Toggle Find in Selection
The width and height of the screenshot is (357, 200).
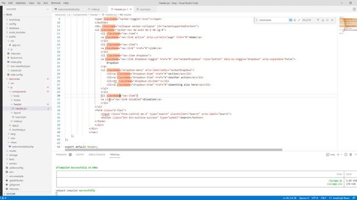[327, 20]
